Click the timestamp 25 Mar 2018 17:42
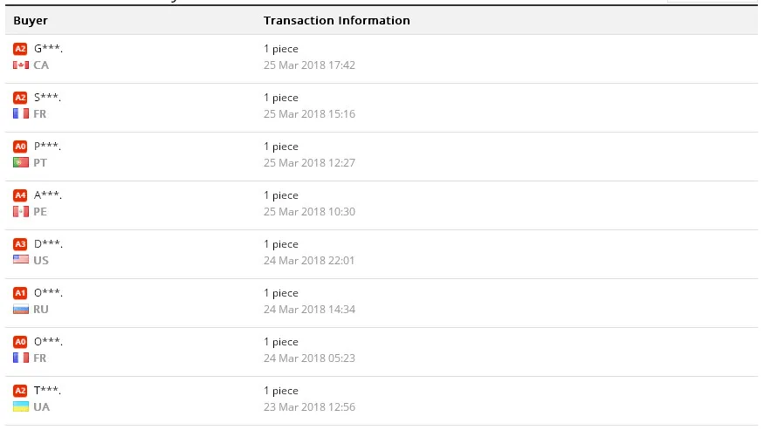 (x=309, y=65)
